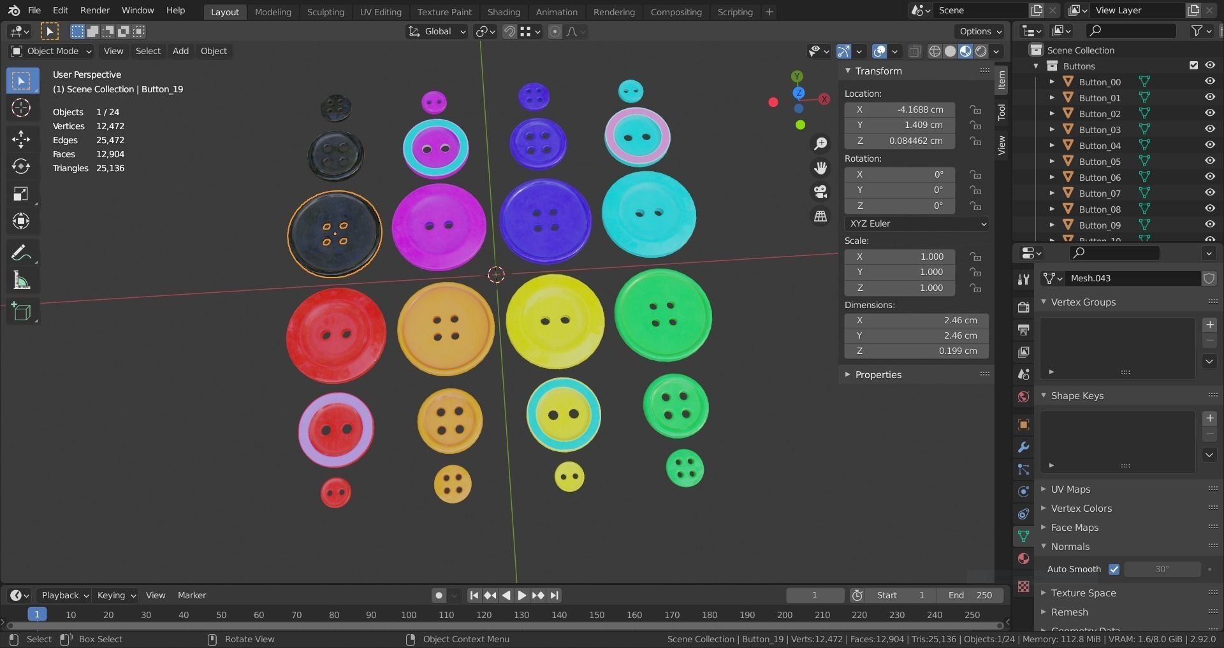The height and width of the screenshot is (648, 1224).
Task: Click the Location X value field
Action: [900, 109]
